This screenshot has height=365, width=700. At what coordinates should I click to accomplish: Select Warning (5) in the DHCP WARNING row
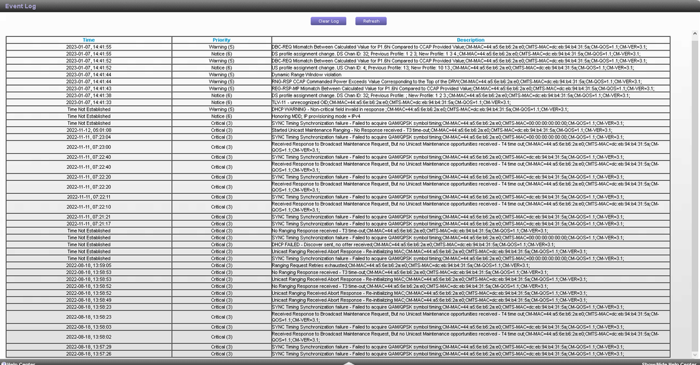[x=221, y=109]
